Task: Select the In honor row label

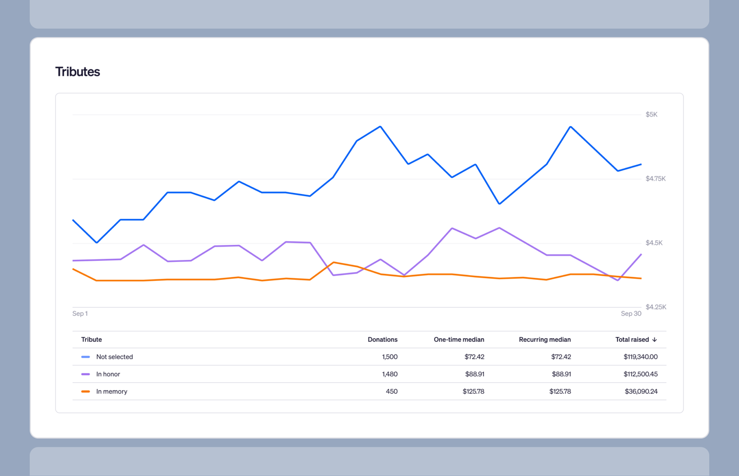Action: tap(108, 374)
